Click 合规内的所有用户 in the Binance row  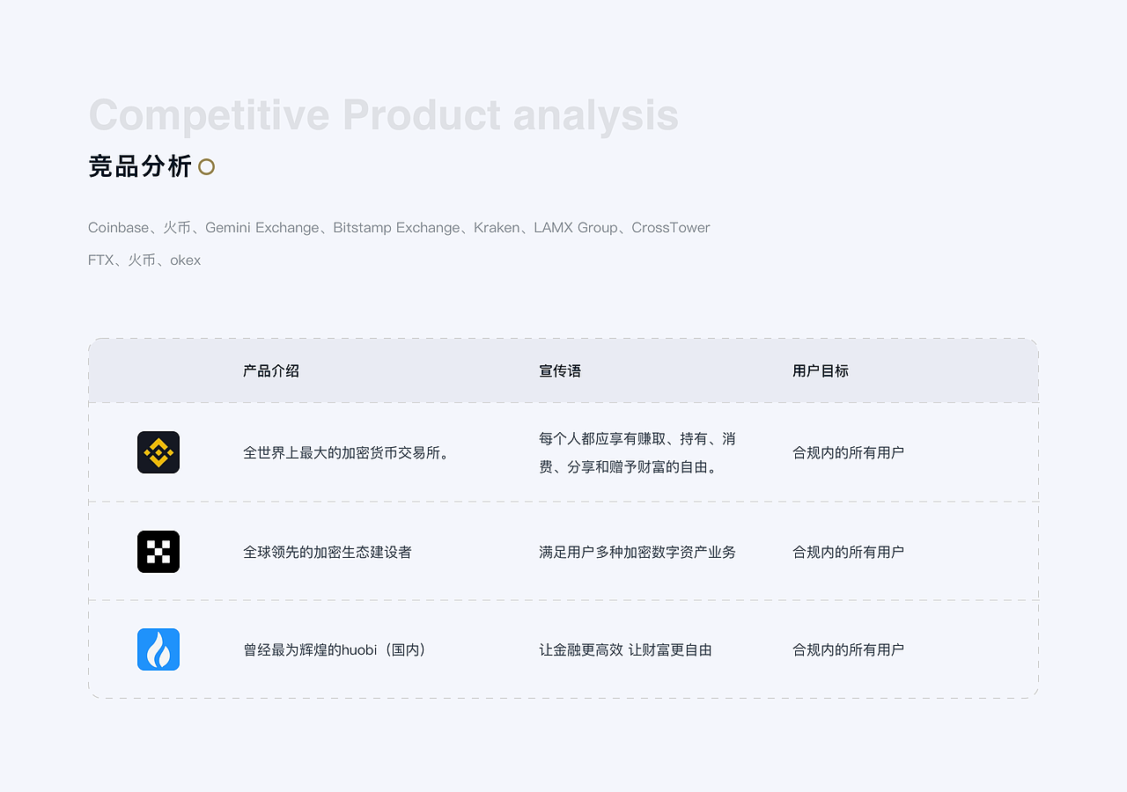[848, 452]
